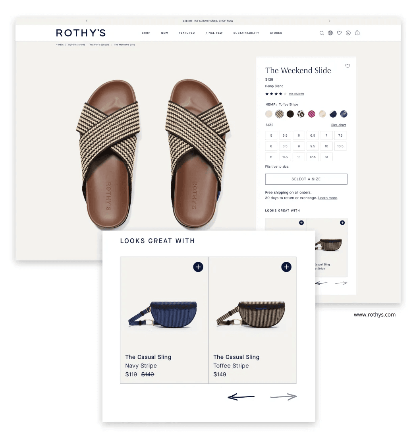Click the Rothy's logo

pyautogui.click(x=81, y=33)
